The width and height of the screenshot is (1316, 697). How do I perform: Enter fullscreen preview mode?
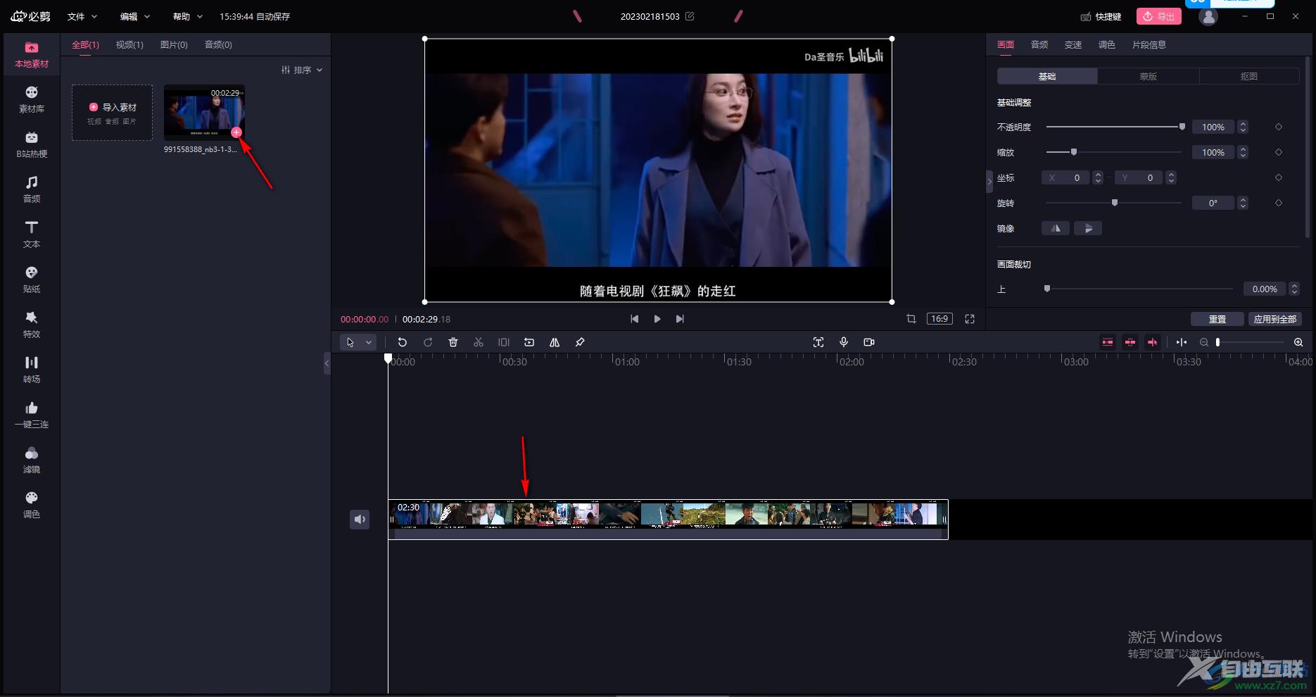[x=970, y=319]
